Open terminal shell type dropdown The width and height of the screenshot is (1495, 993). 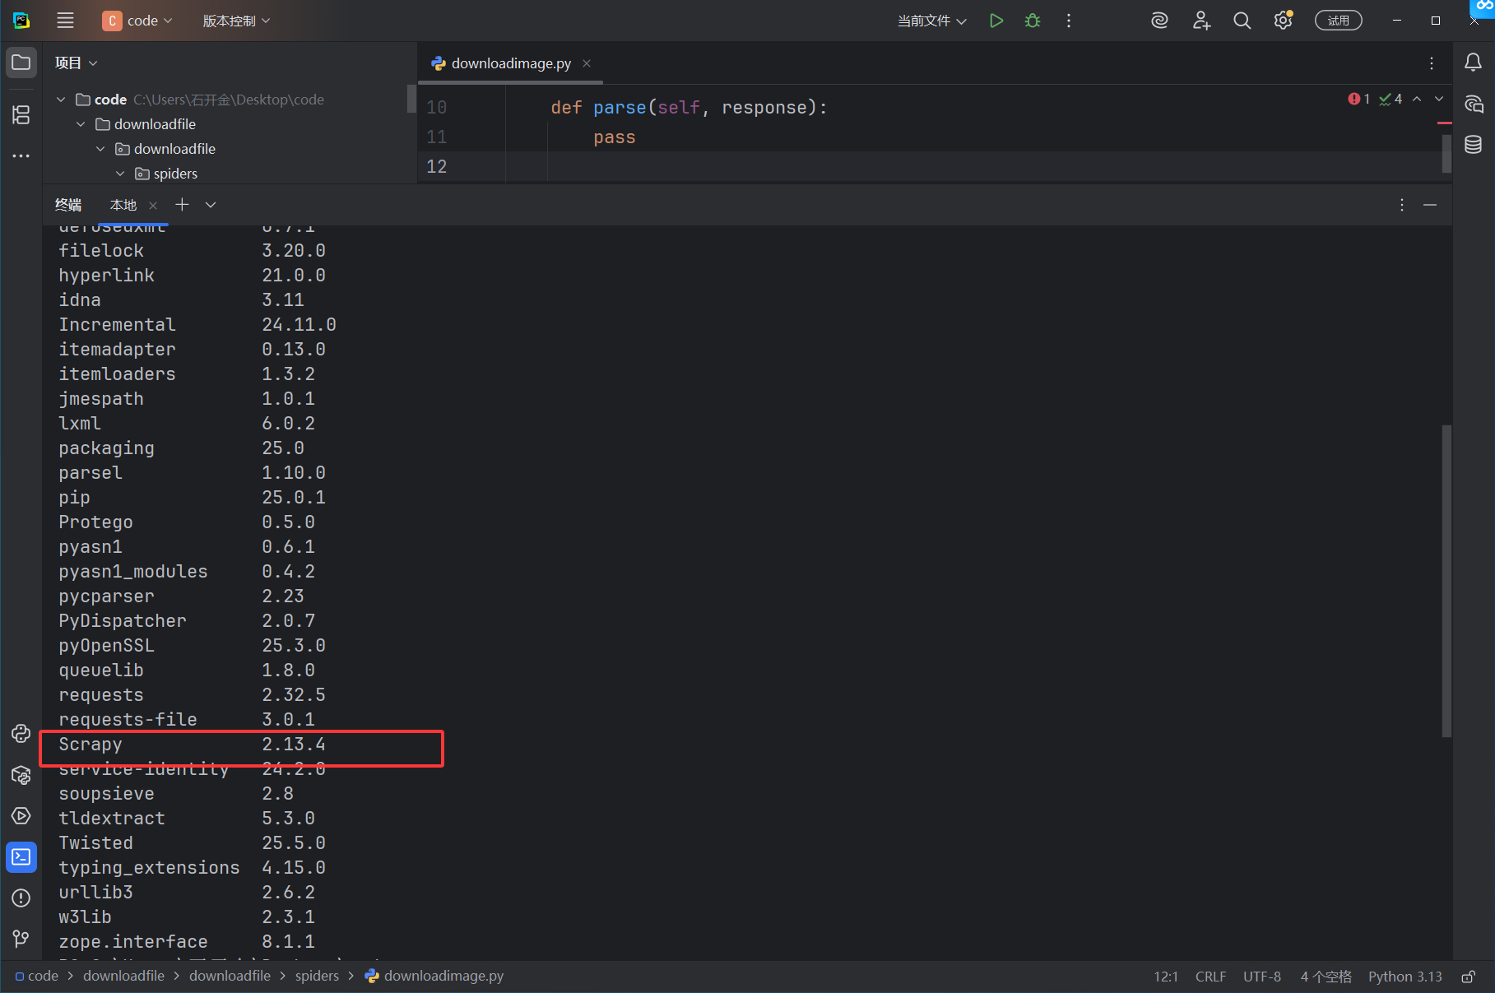pyautogui.click(x=211, y=204)
